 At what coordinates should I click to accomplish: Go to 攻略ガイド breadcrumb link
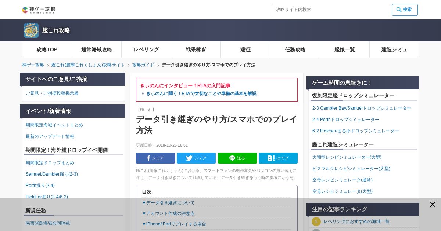(x=143, y=65)
